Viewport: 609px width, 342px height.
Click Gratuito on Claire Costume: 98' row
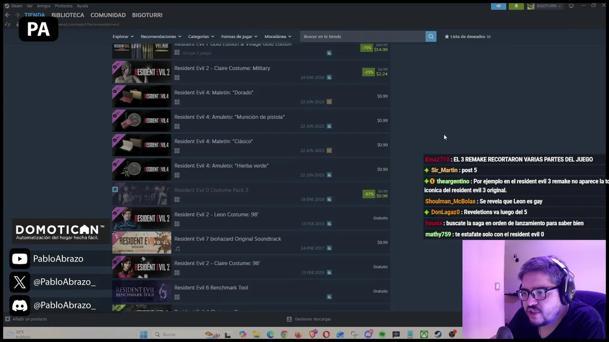pos(380,267)
